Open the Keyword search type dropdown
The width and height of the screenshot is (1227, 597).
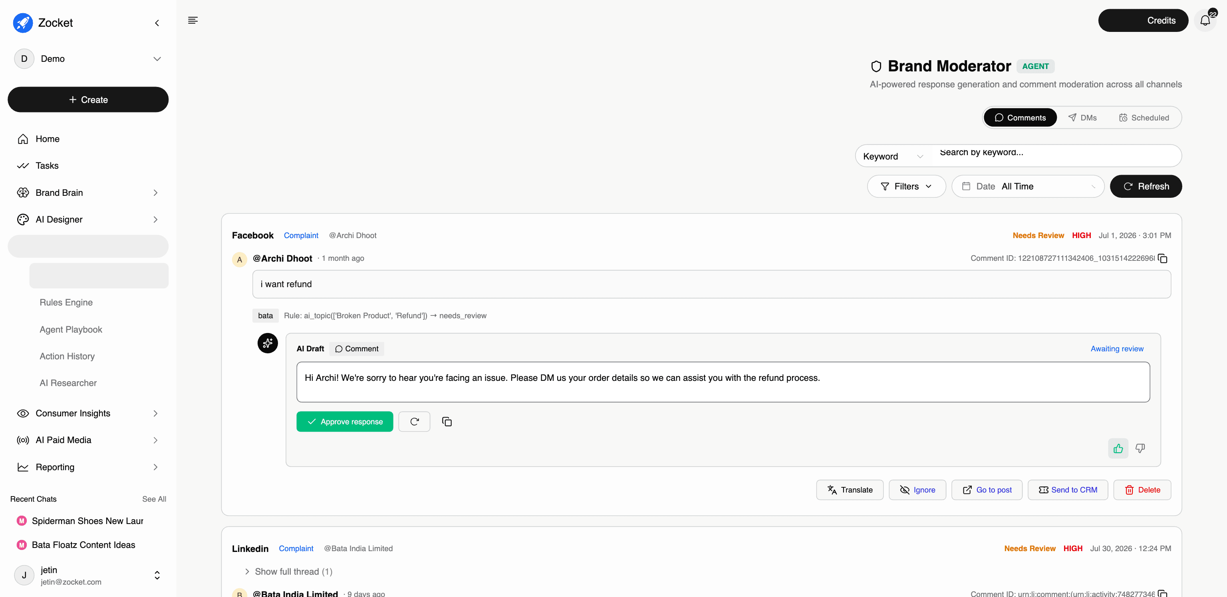click(893, 156)
